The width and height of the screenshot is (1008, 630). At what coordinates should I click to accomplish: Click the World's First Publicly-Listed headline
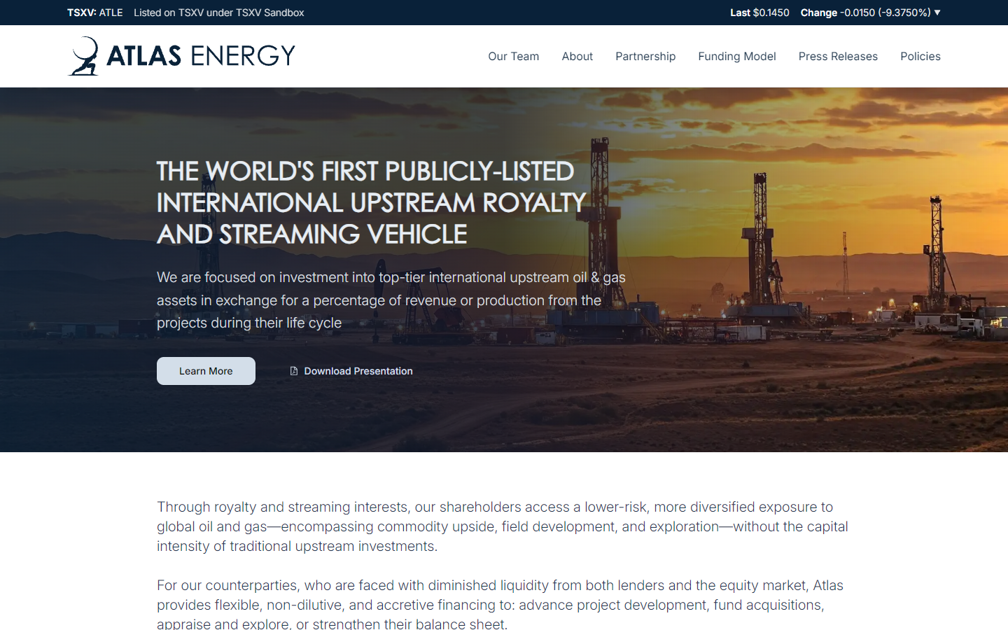(x=370, y=202)
